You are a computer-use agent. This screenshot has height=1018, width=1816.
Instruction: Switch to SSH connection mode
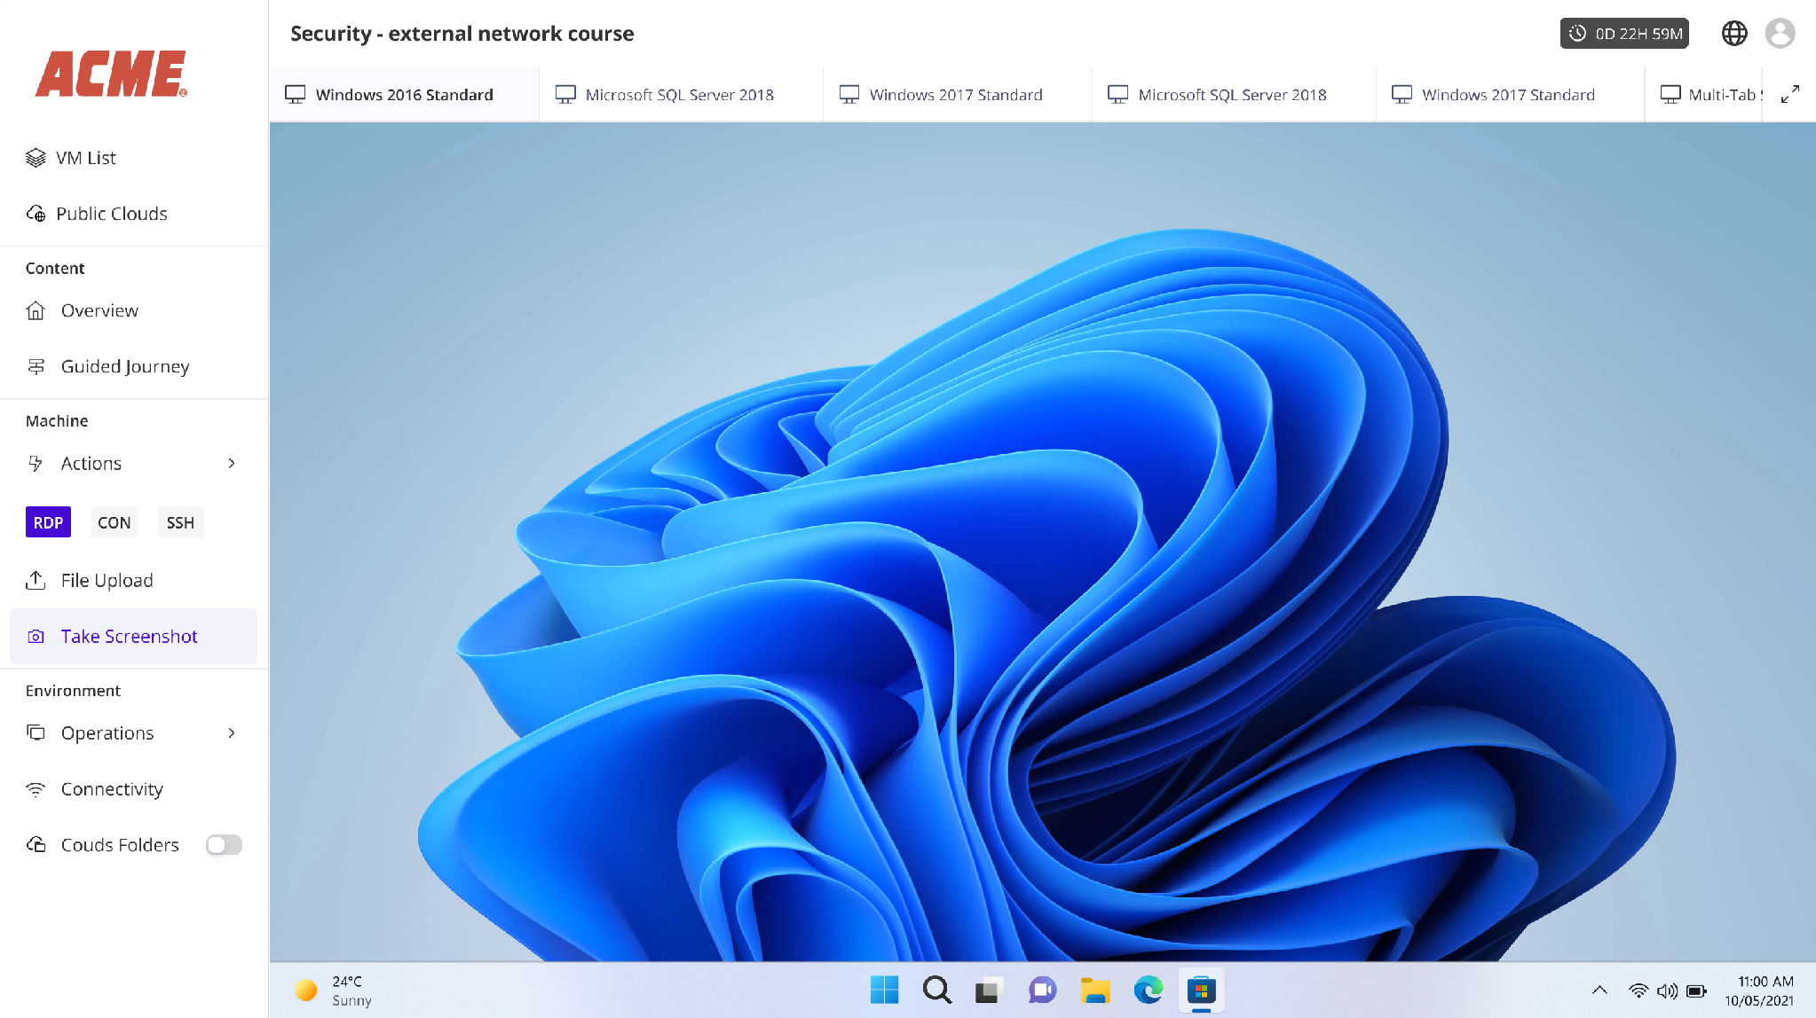[180, 522]
